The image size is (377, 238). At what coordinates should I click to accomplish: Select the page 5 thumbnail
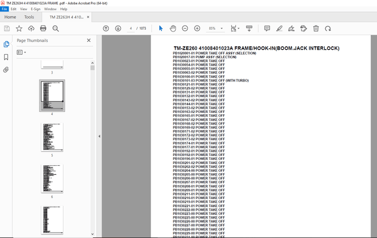point(52,137)
